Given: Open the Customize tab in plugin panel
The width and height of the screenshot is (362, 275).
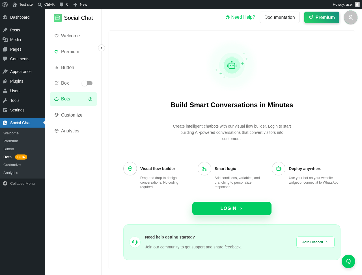Looking at the screenshot, I should point(73,115).
